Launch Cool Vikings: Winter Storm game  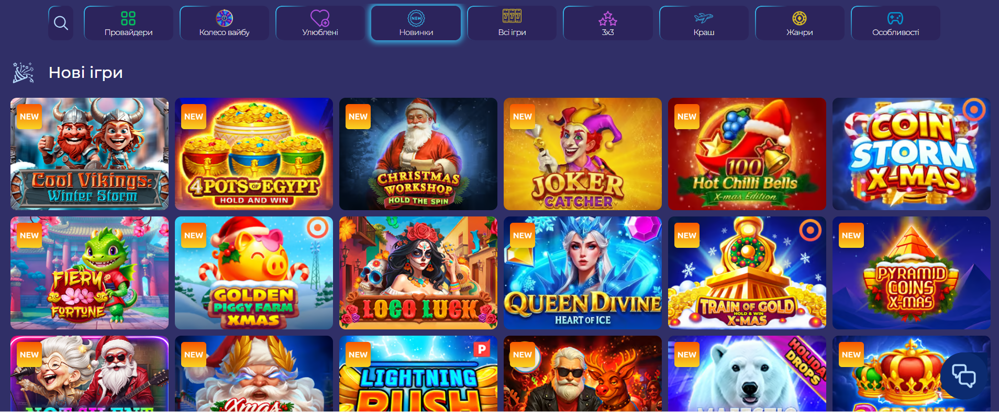90,154
